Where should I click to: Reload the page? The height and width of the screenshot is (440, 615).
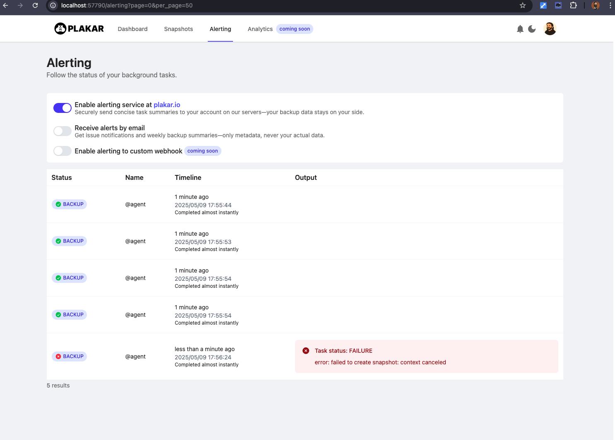point(35,5)
